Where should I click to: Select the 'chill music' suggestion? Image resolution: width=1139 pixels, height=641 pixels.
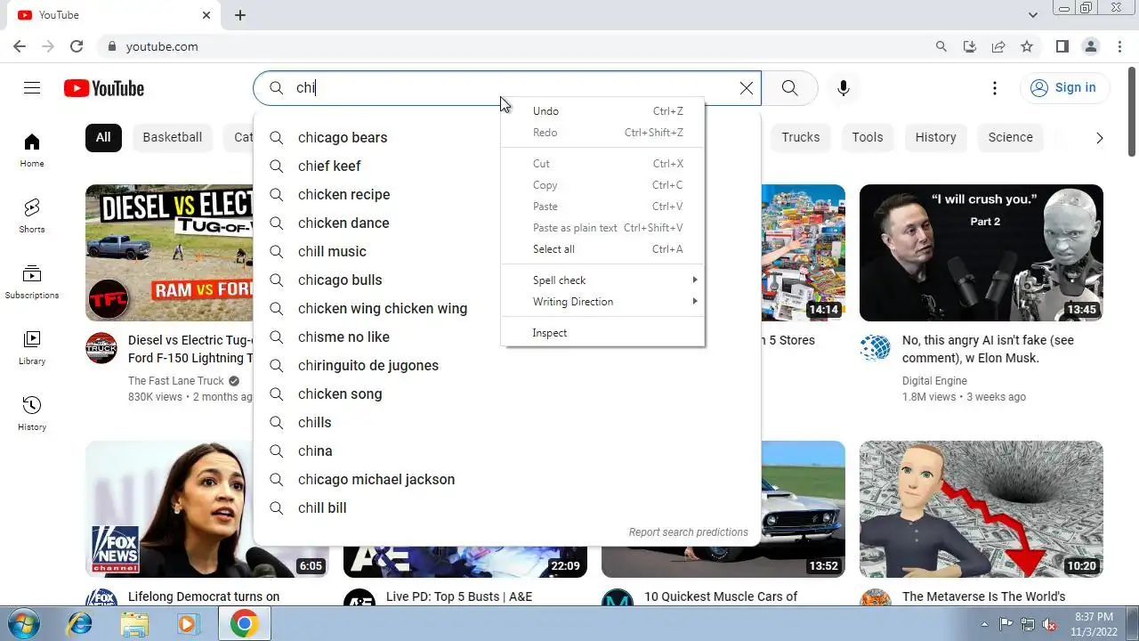[x=507, y=251]
